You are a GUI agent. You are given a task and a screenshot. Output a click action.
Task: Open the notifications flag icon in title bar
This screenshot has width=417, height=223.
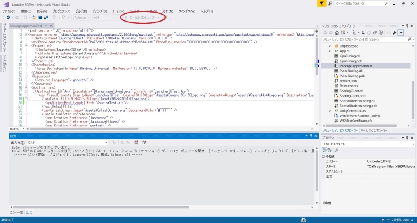(322, 3)
